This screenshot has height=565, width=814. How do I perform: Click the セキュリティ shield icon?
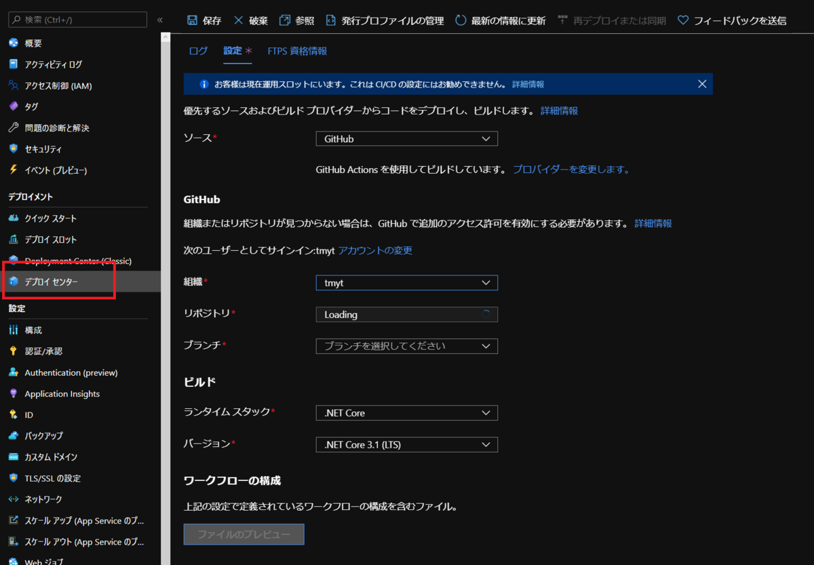pos(13,149)
